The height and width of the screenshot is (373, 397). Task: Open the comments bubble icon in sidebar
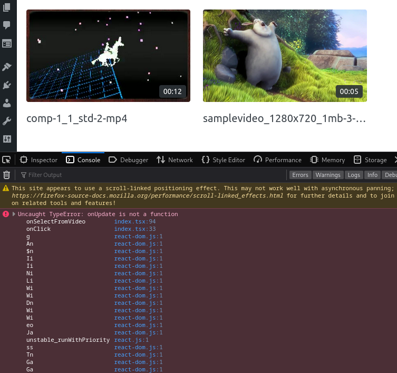6,25
